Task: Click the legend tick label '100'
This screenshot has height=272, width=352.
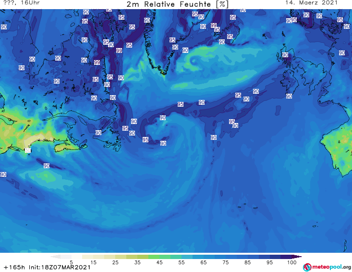Action: pyautogui.click(x=291, y=262)
